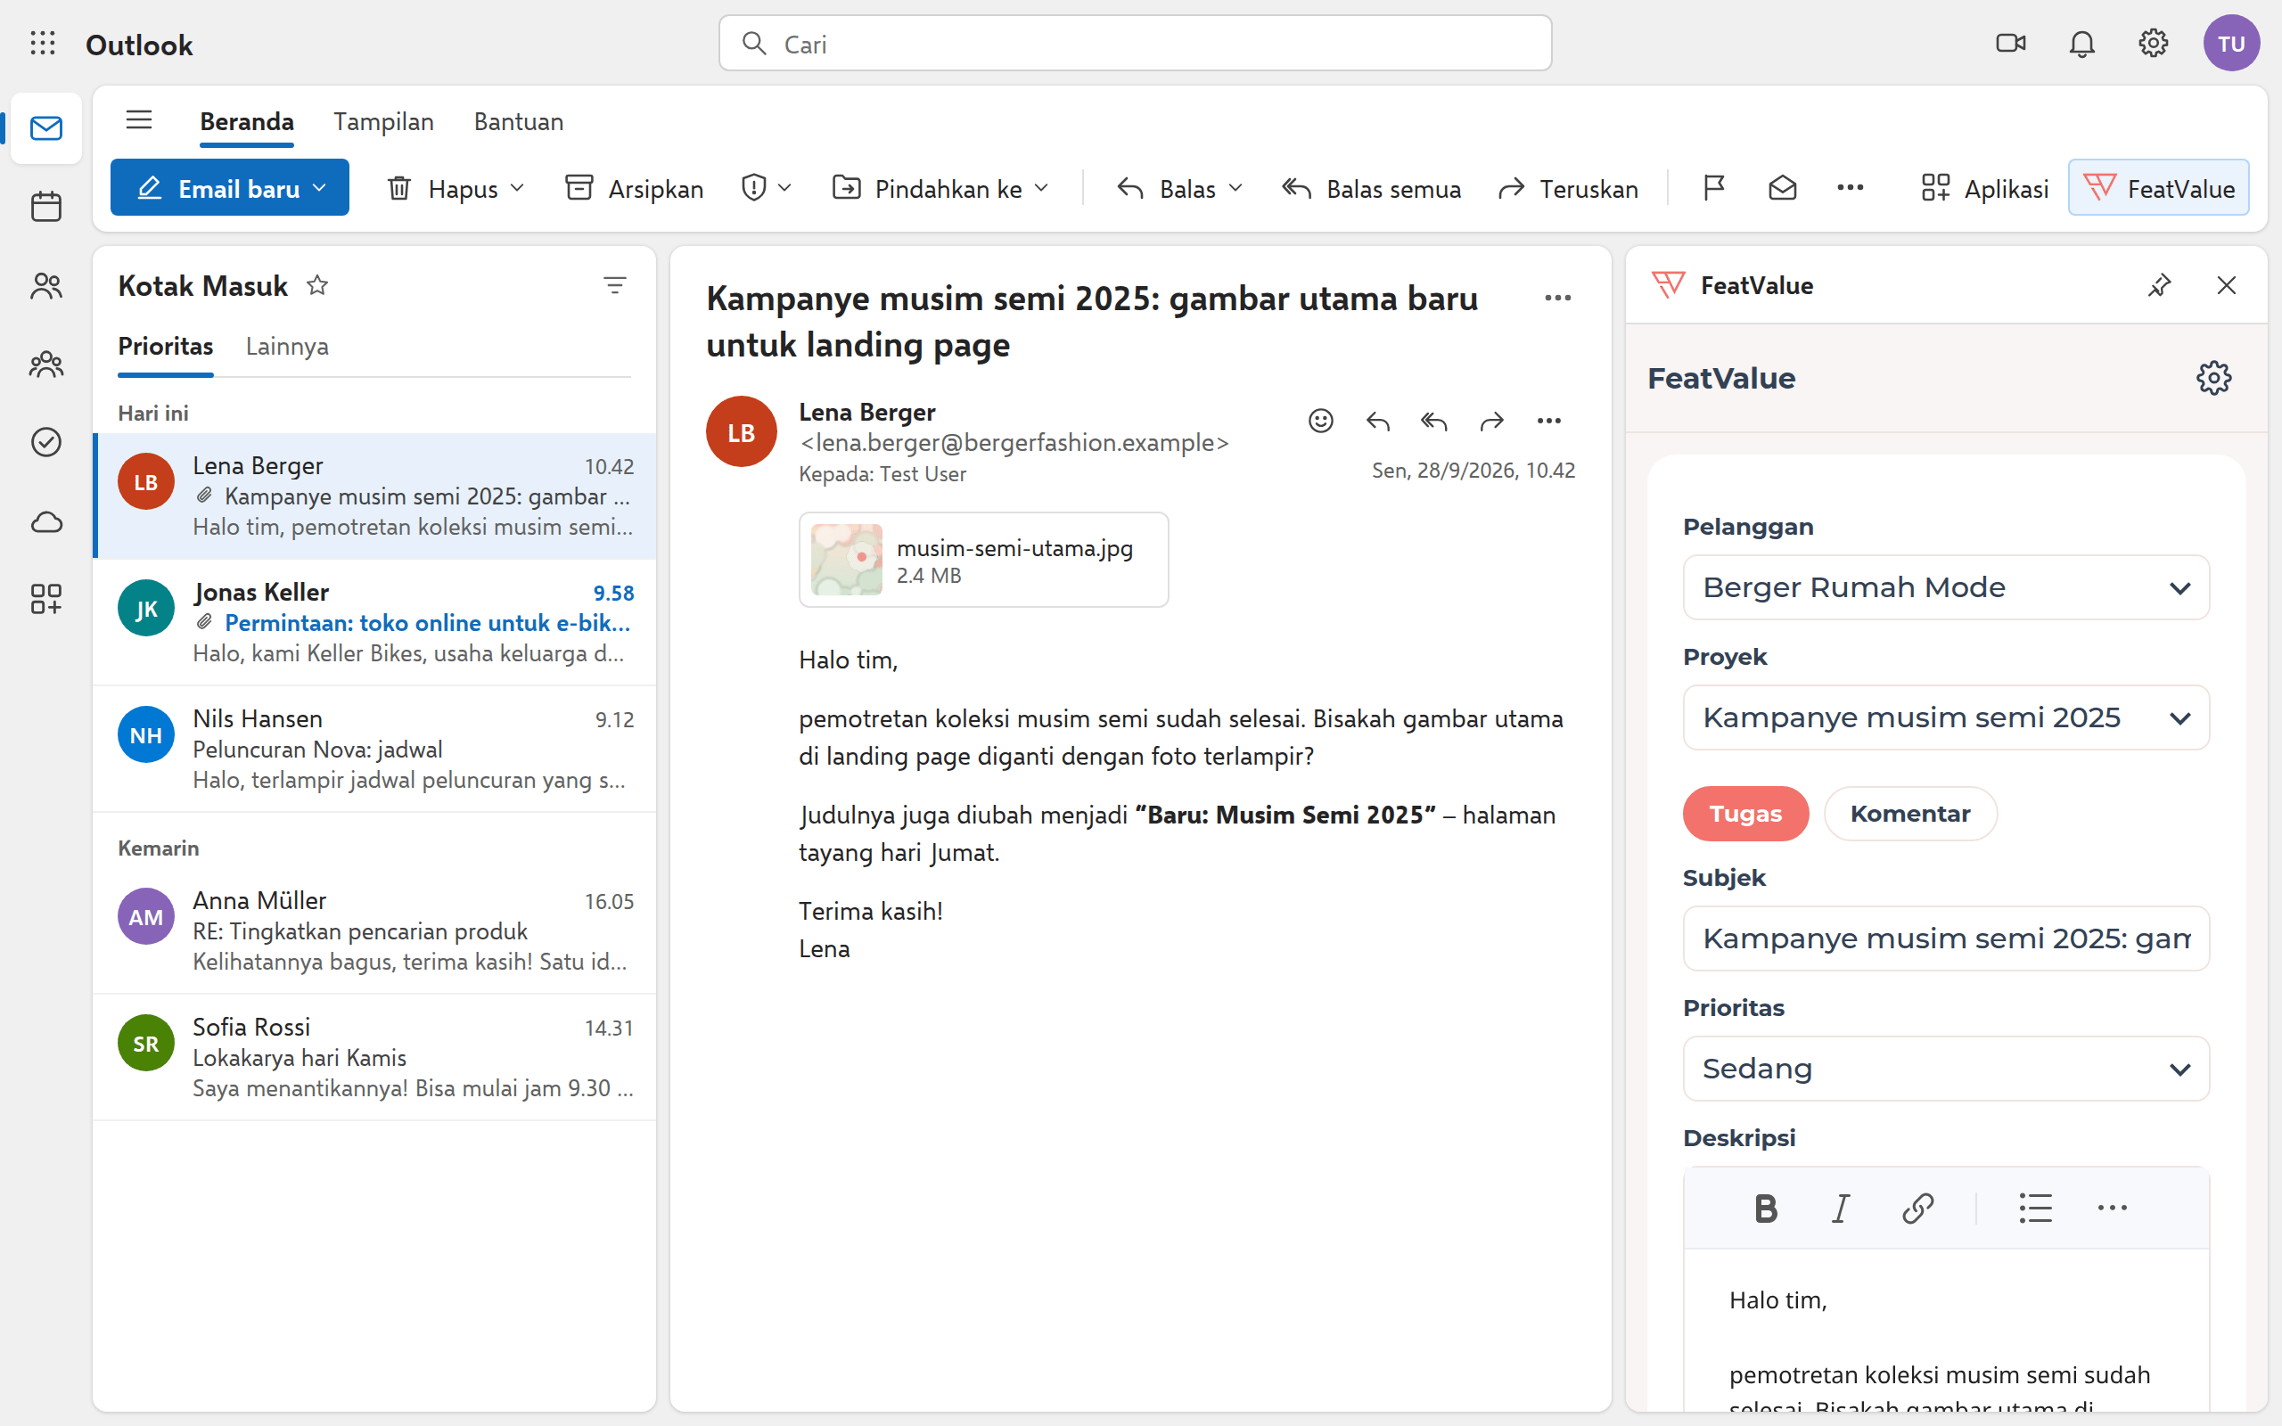Viewport: 2282px width, 1426px height.
Task: Apply bold in the Deskripsi editor
Action: tap(1766, 1209)
